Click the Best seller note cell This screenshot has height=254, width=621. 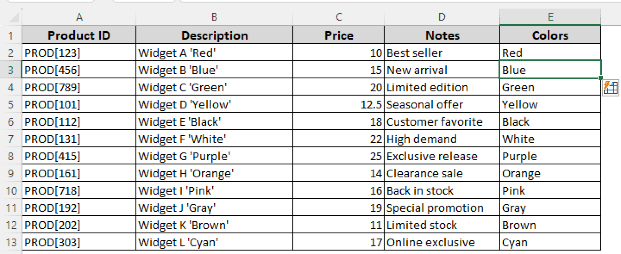click(x=442, y=53)
